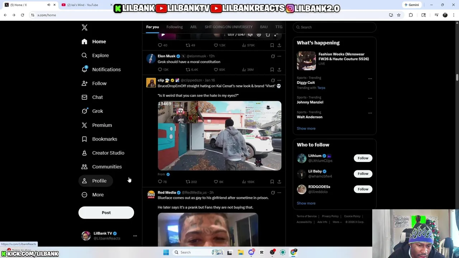Reload the browser page

[x=22, y=15]
